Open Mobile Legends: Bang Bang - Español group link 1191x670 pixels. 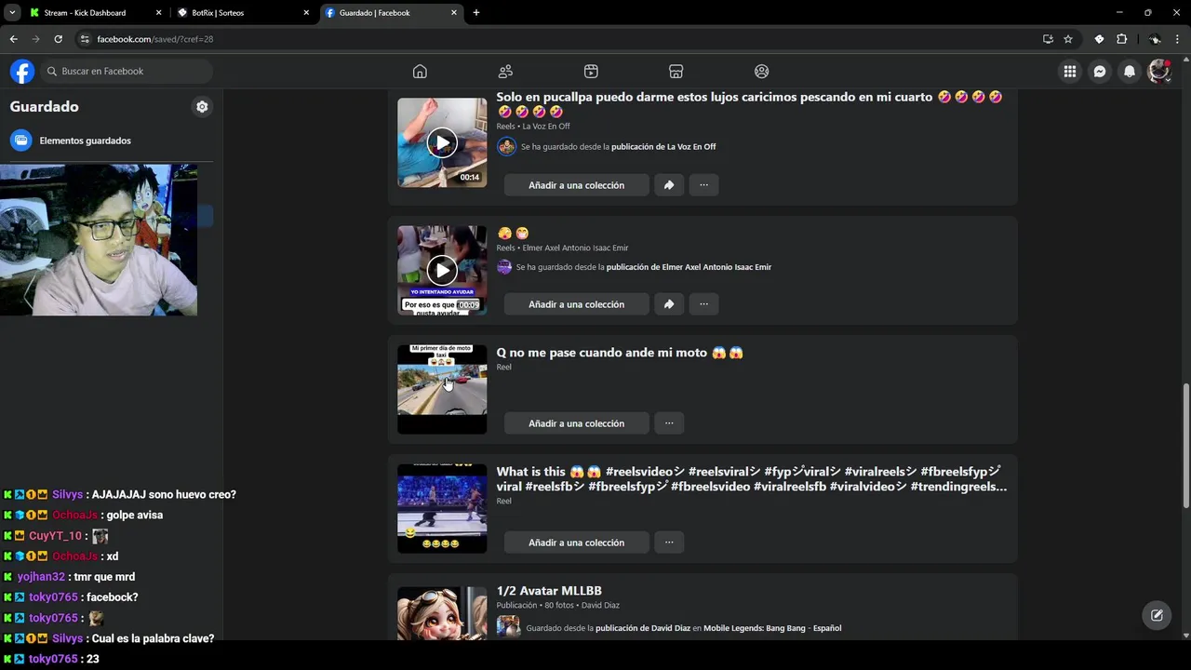pyautogui.click(x=772, y=628)
